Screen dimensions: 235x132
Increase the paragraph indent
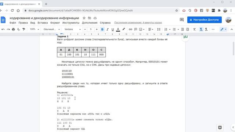188,29
